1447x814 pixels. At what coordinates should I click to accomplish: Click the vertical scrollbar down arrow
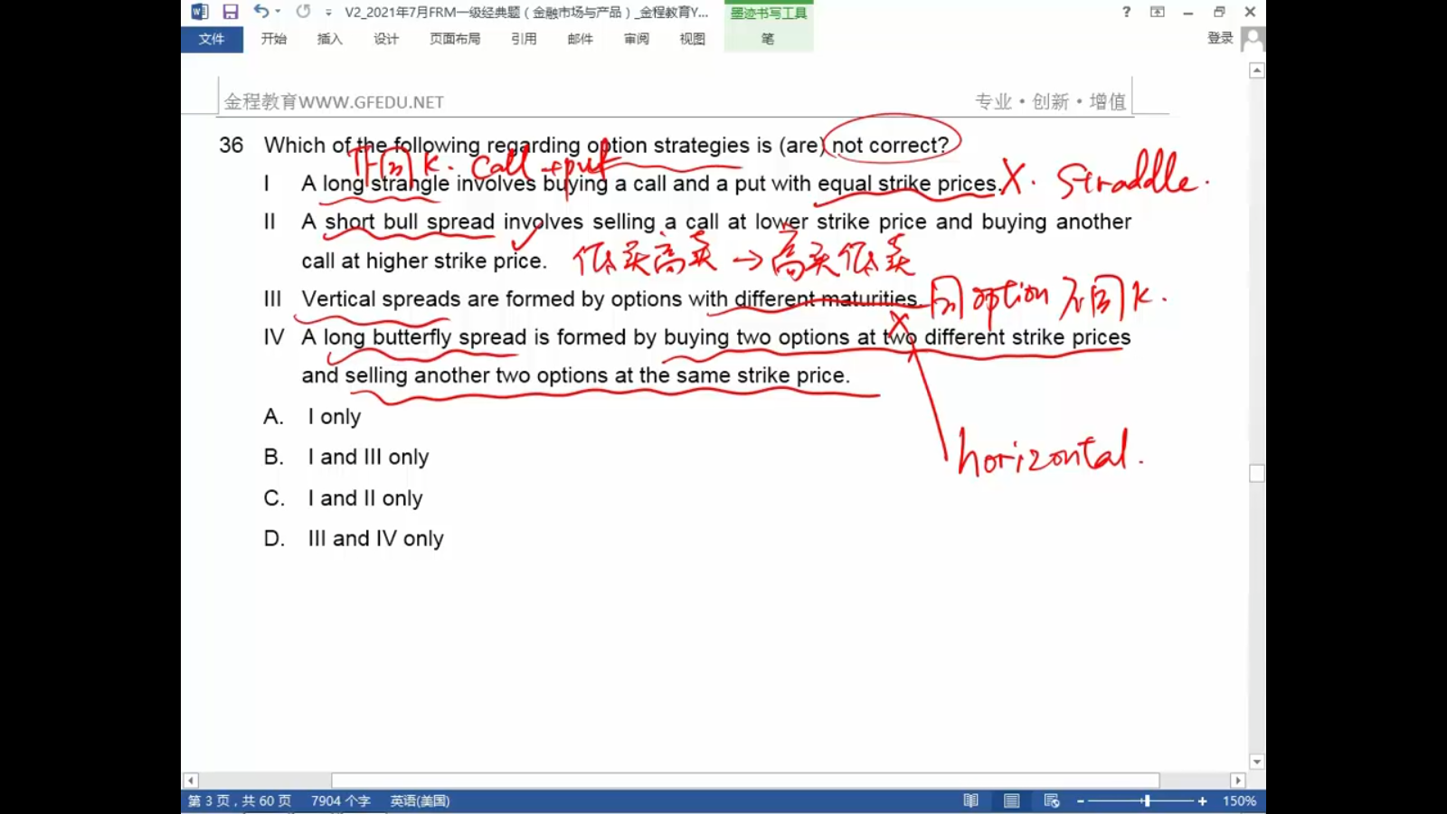point(1257,762)
